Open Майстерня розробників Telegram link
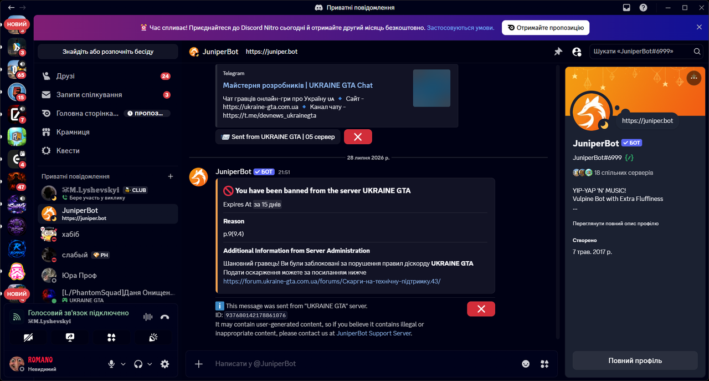 297,85
